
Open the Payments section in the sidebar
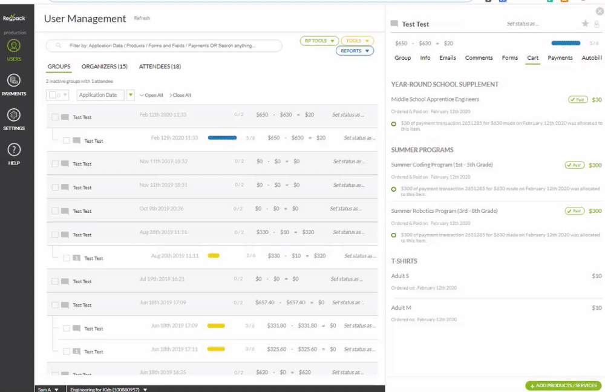coord(14,84)
